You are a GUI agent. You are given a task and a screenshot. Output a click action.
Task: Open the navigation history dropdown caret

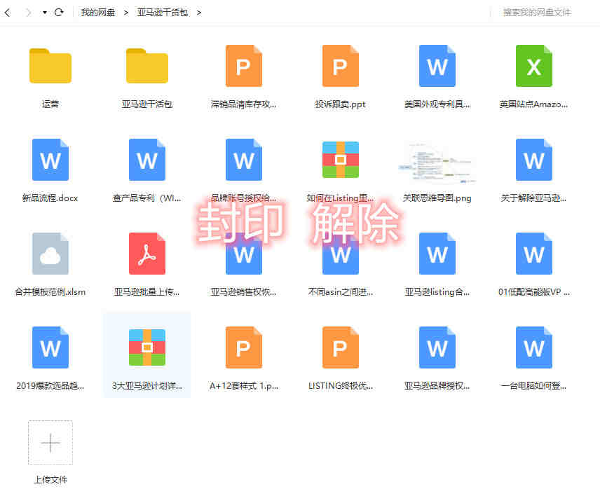[x=45, y=13]
